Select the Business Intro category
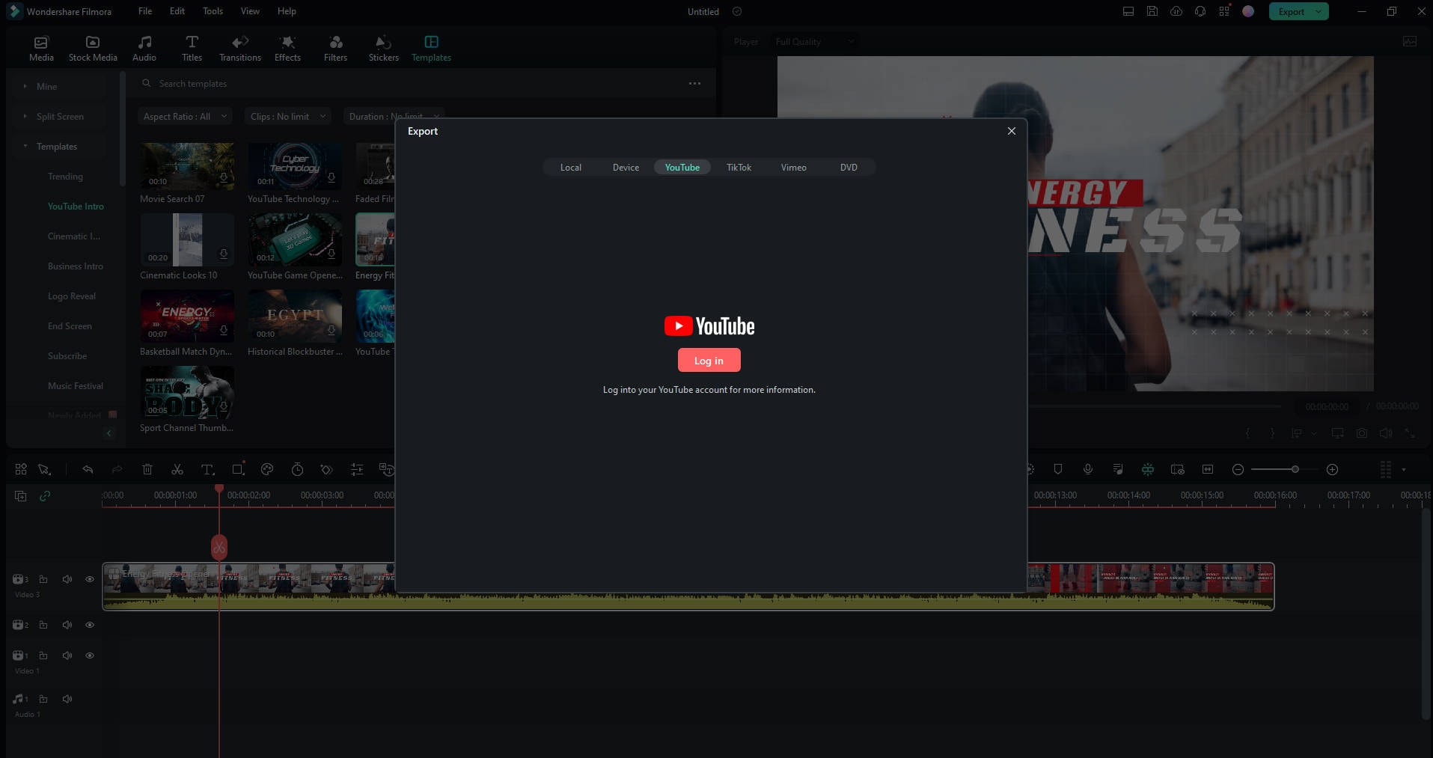 (x=75, y=266)
